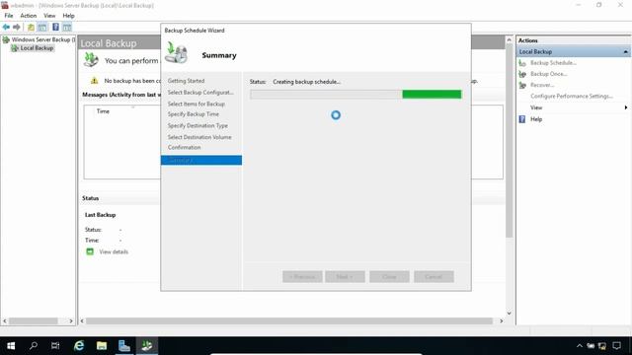Viewport: 632px width, 355px height.
Task: Click Backup Schedule in the Actions pane
Action: 553,63
